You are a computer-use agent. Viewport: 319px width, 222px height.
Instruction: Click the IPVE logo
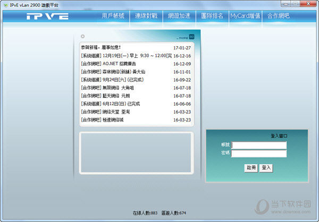click(47, 16)
